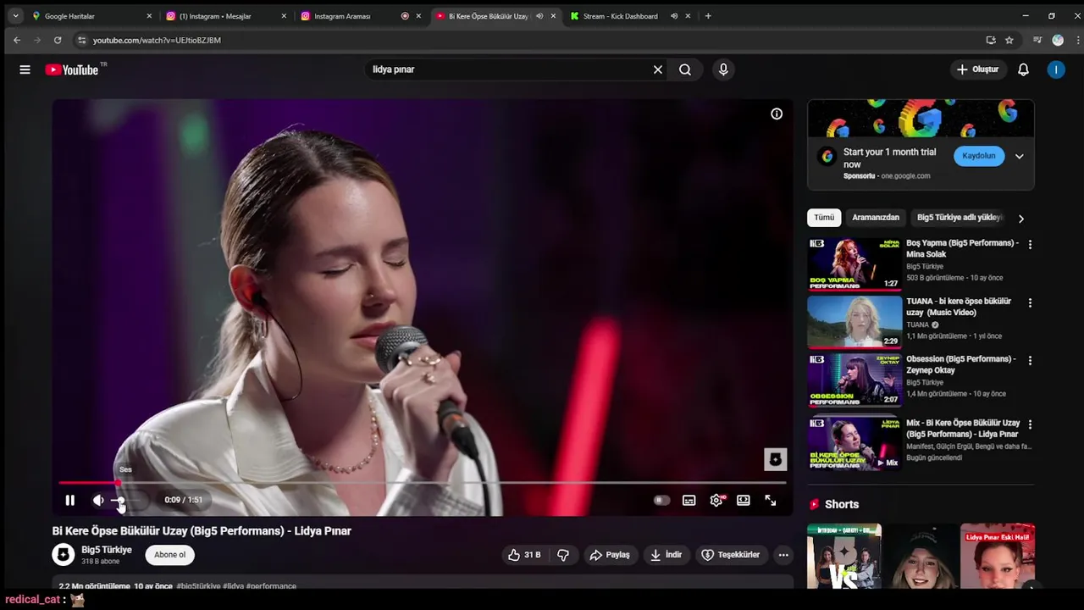Open player settings gear
The height and width of the screenshot is (610, 1084).
(x=716, y=500)
